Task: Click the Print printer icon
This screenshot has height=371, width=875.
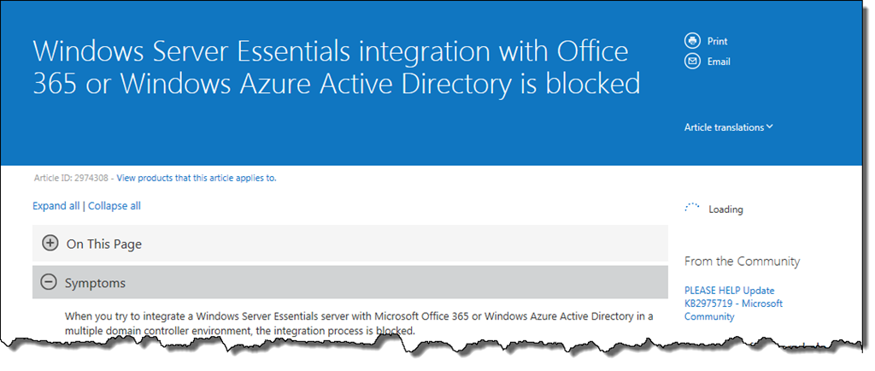Action: pyautogui.click(x=692, y=40)
